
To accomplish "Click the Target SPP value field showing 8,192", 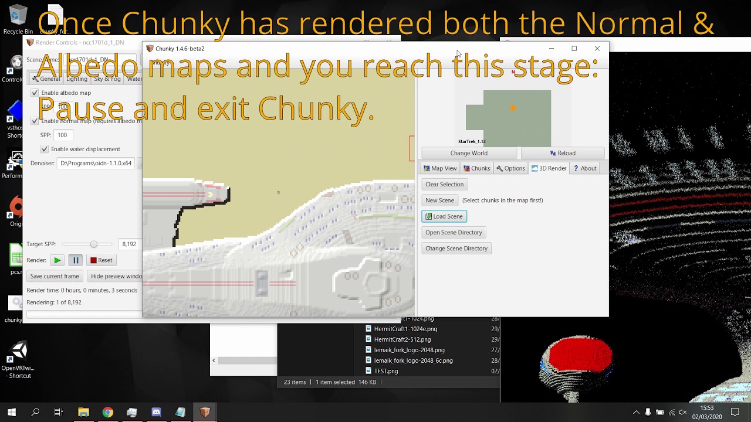I will click(x=129, y=244).
